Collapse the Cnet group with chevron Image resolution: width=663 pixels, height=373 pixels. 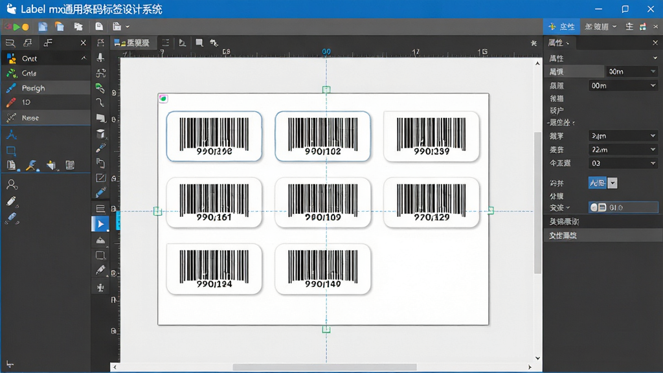[x=84, y=58]
